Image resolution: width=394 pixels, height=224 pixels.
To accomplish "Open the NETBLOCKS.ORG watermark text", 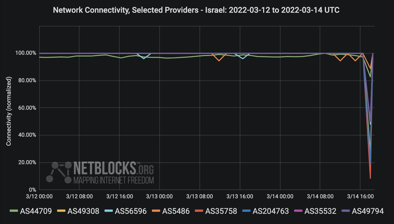I will [x=114, y=168].
